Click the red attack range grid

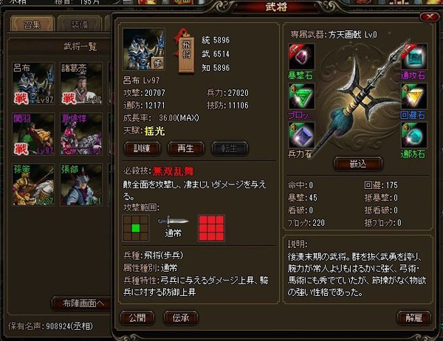coord(212,228)
